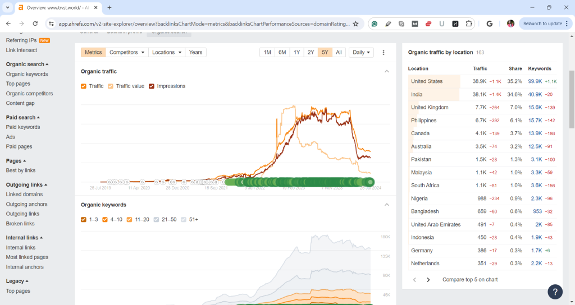
Task: Click the help question mark button
Action: [555, 292]
